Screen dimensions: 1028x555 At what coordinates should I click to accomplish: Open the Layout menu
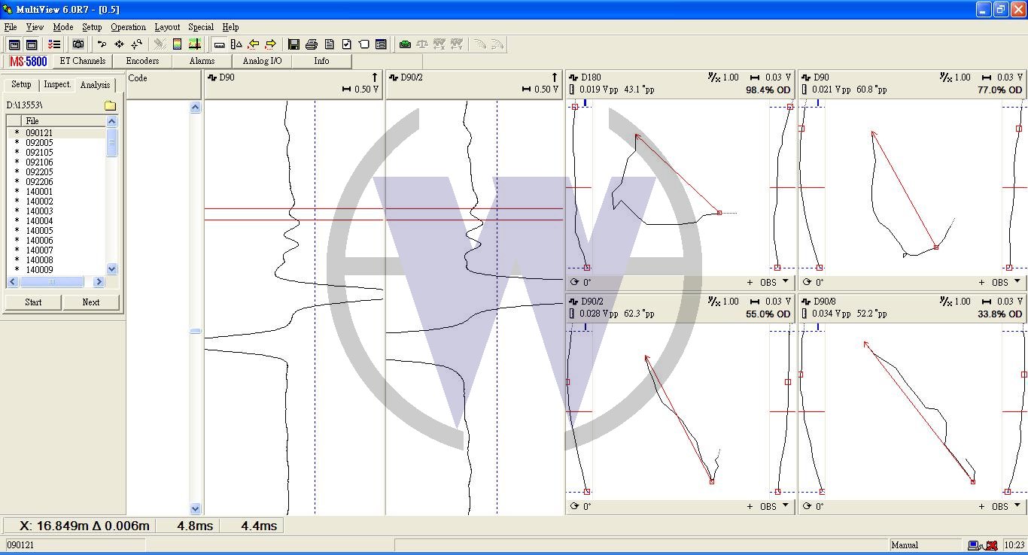coord(167,27)
